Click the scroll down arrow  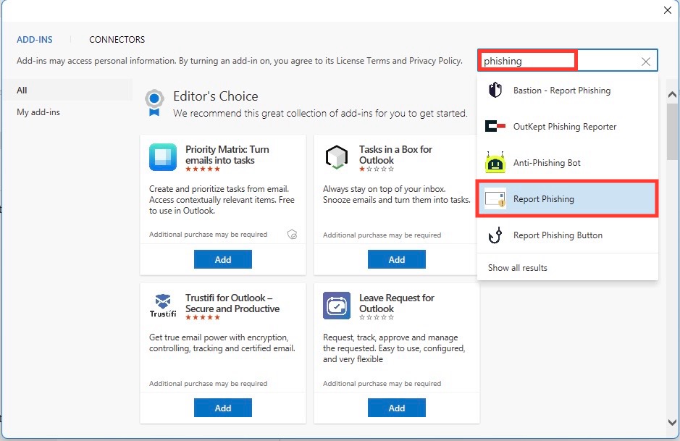point(672,422)
